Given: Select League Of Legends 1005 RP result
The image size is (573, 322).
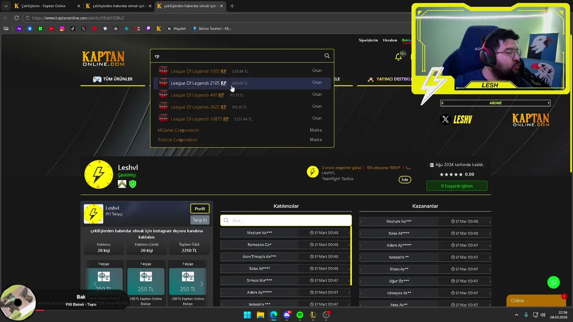Looking at the screenshot, I should [242, 71].
